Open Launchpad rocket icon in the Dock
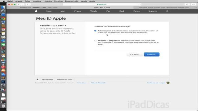The image size is (198, 111). pos(3,11)
